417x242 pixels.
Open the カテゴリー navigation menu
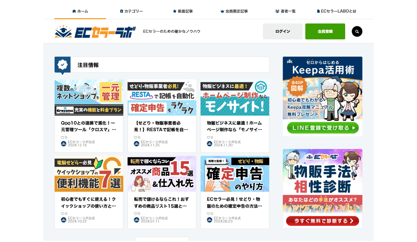coord(132,11)
